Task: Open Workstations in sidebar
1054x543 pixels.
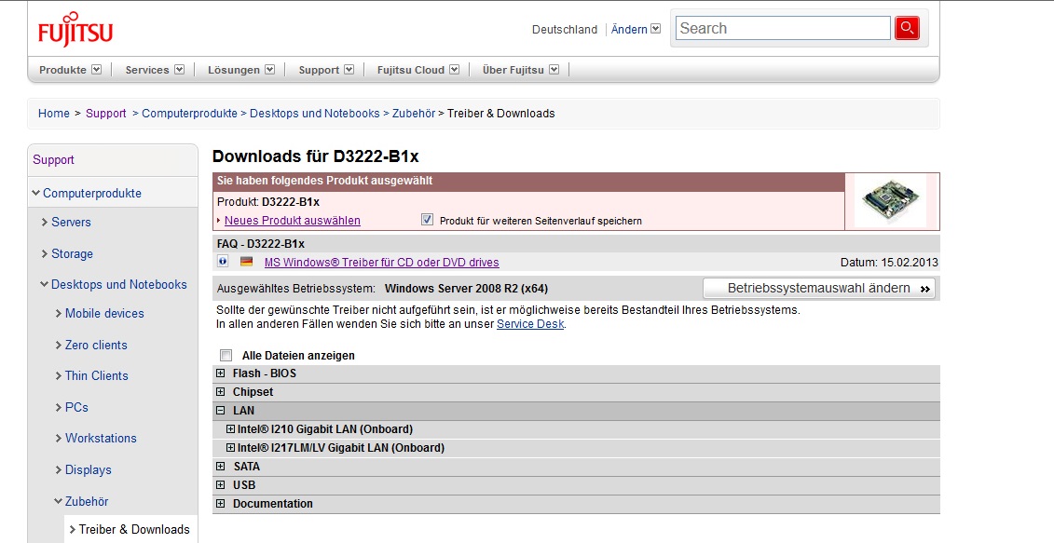Action: click(101, 439)
